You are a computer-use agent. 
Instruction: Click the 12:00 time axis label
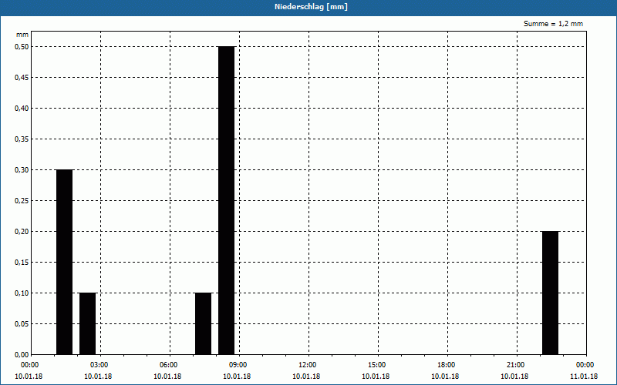pyautogui.click(x=308, y=365)
